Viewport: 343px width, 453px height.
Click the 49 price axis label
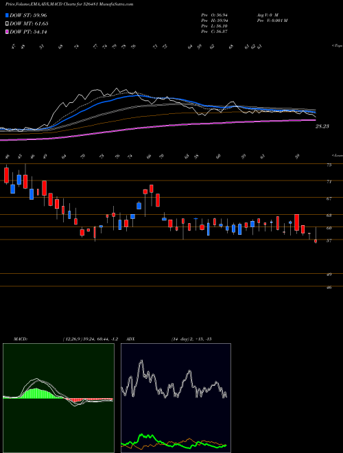pyautogui.click(x=329, y=275)
